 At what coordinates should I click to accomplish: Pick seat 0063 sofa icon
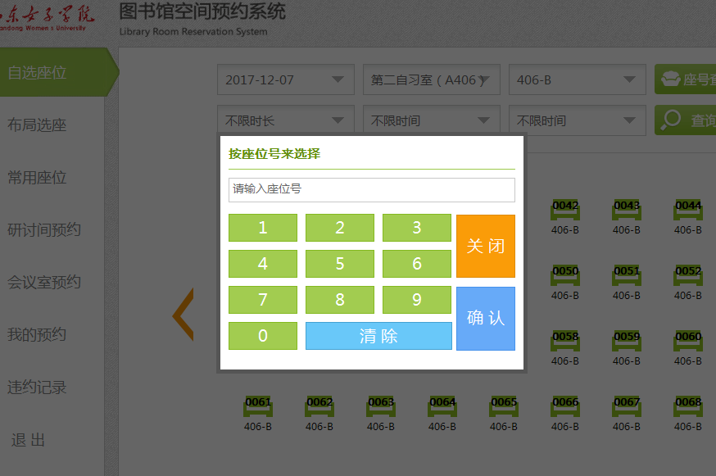tap(381, 407)
